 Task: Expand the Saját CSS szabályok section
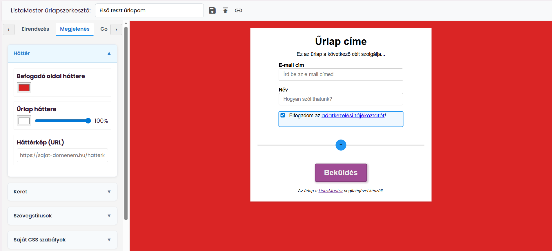click(62, 240)
